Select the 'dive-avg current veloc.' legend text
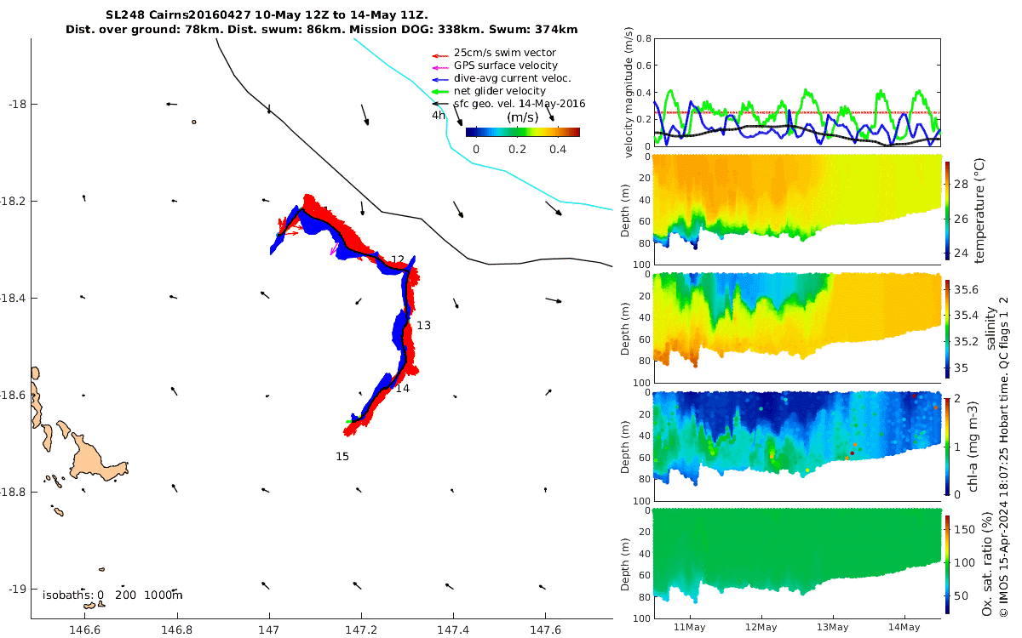Screen dimensions: 1022x638 click(x=512, y=78)
